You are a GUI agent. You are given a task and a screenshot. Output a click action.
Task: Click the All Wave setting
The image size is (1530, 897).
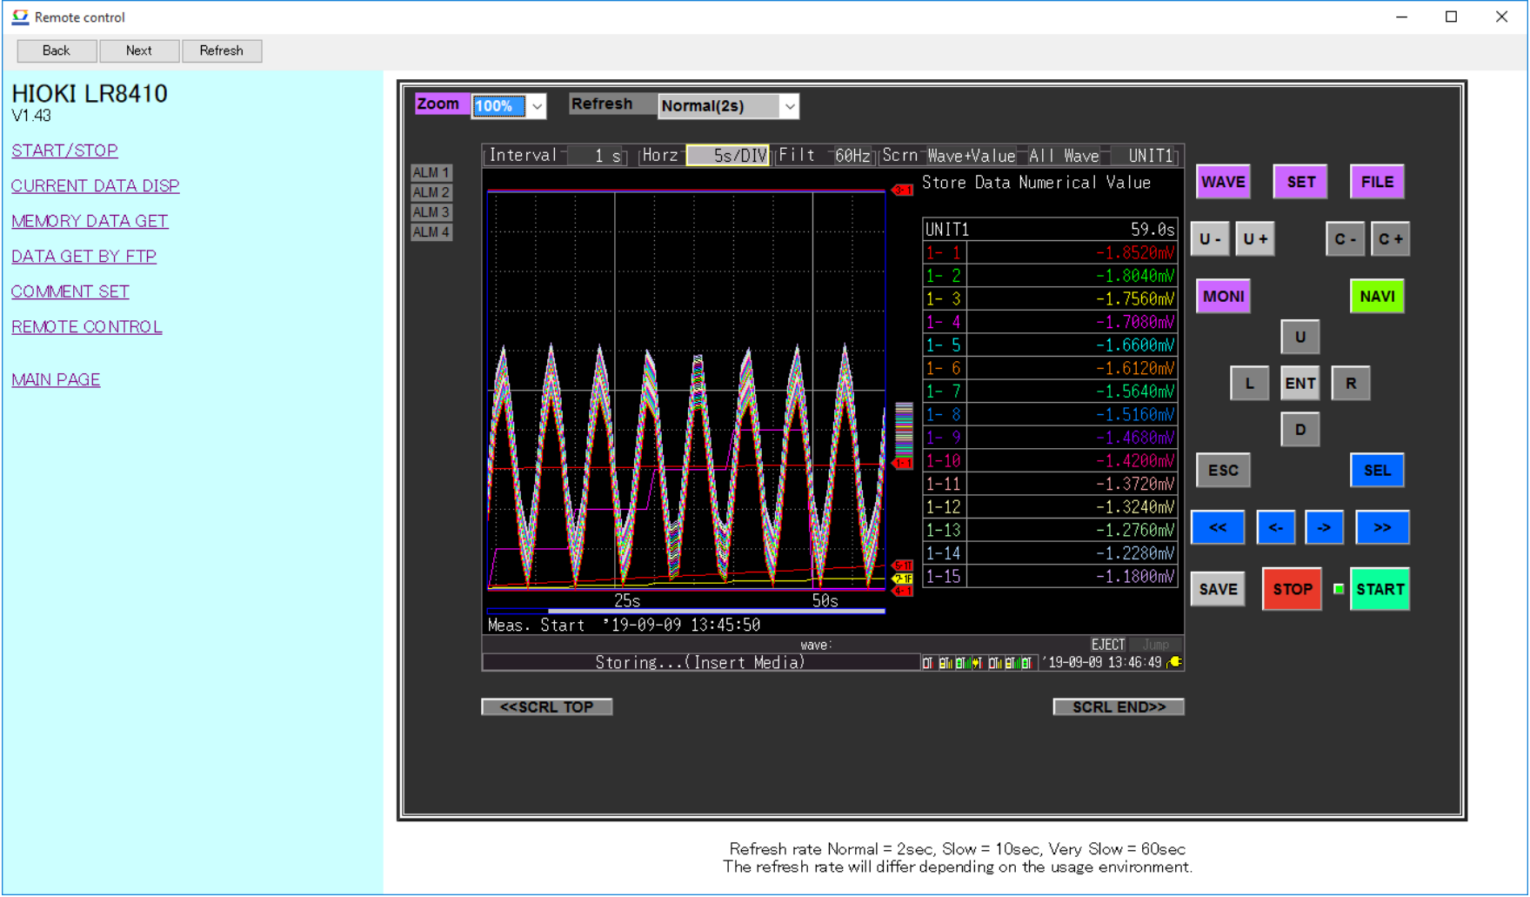(1064, 156)
